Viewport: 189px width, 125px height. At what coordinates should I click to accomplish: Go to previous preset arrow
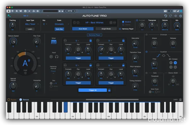(74, 23)
